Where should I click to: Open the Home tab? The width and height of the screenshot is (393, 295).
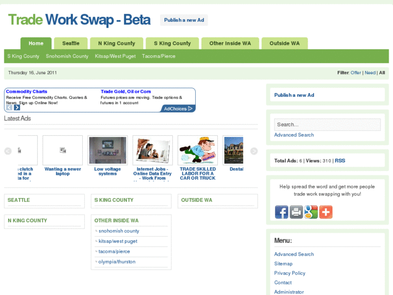pyautogui.click(x=36, y=43)
